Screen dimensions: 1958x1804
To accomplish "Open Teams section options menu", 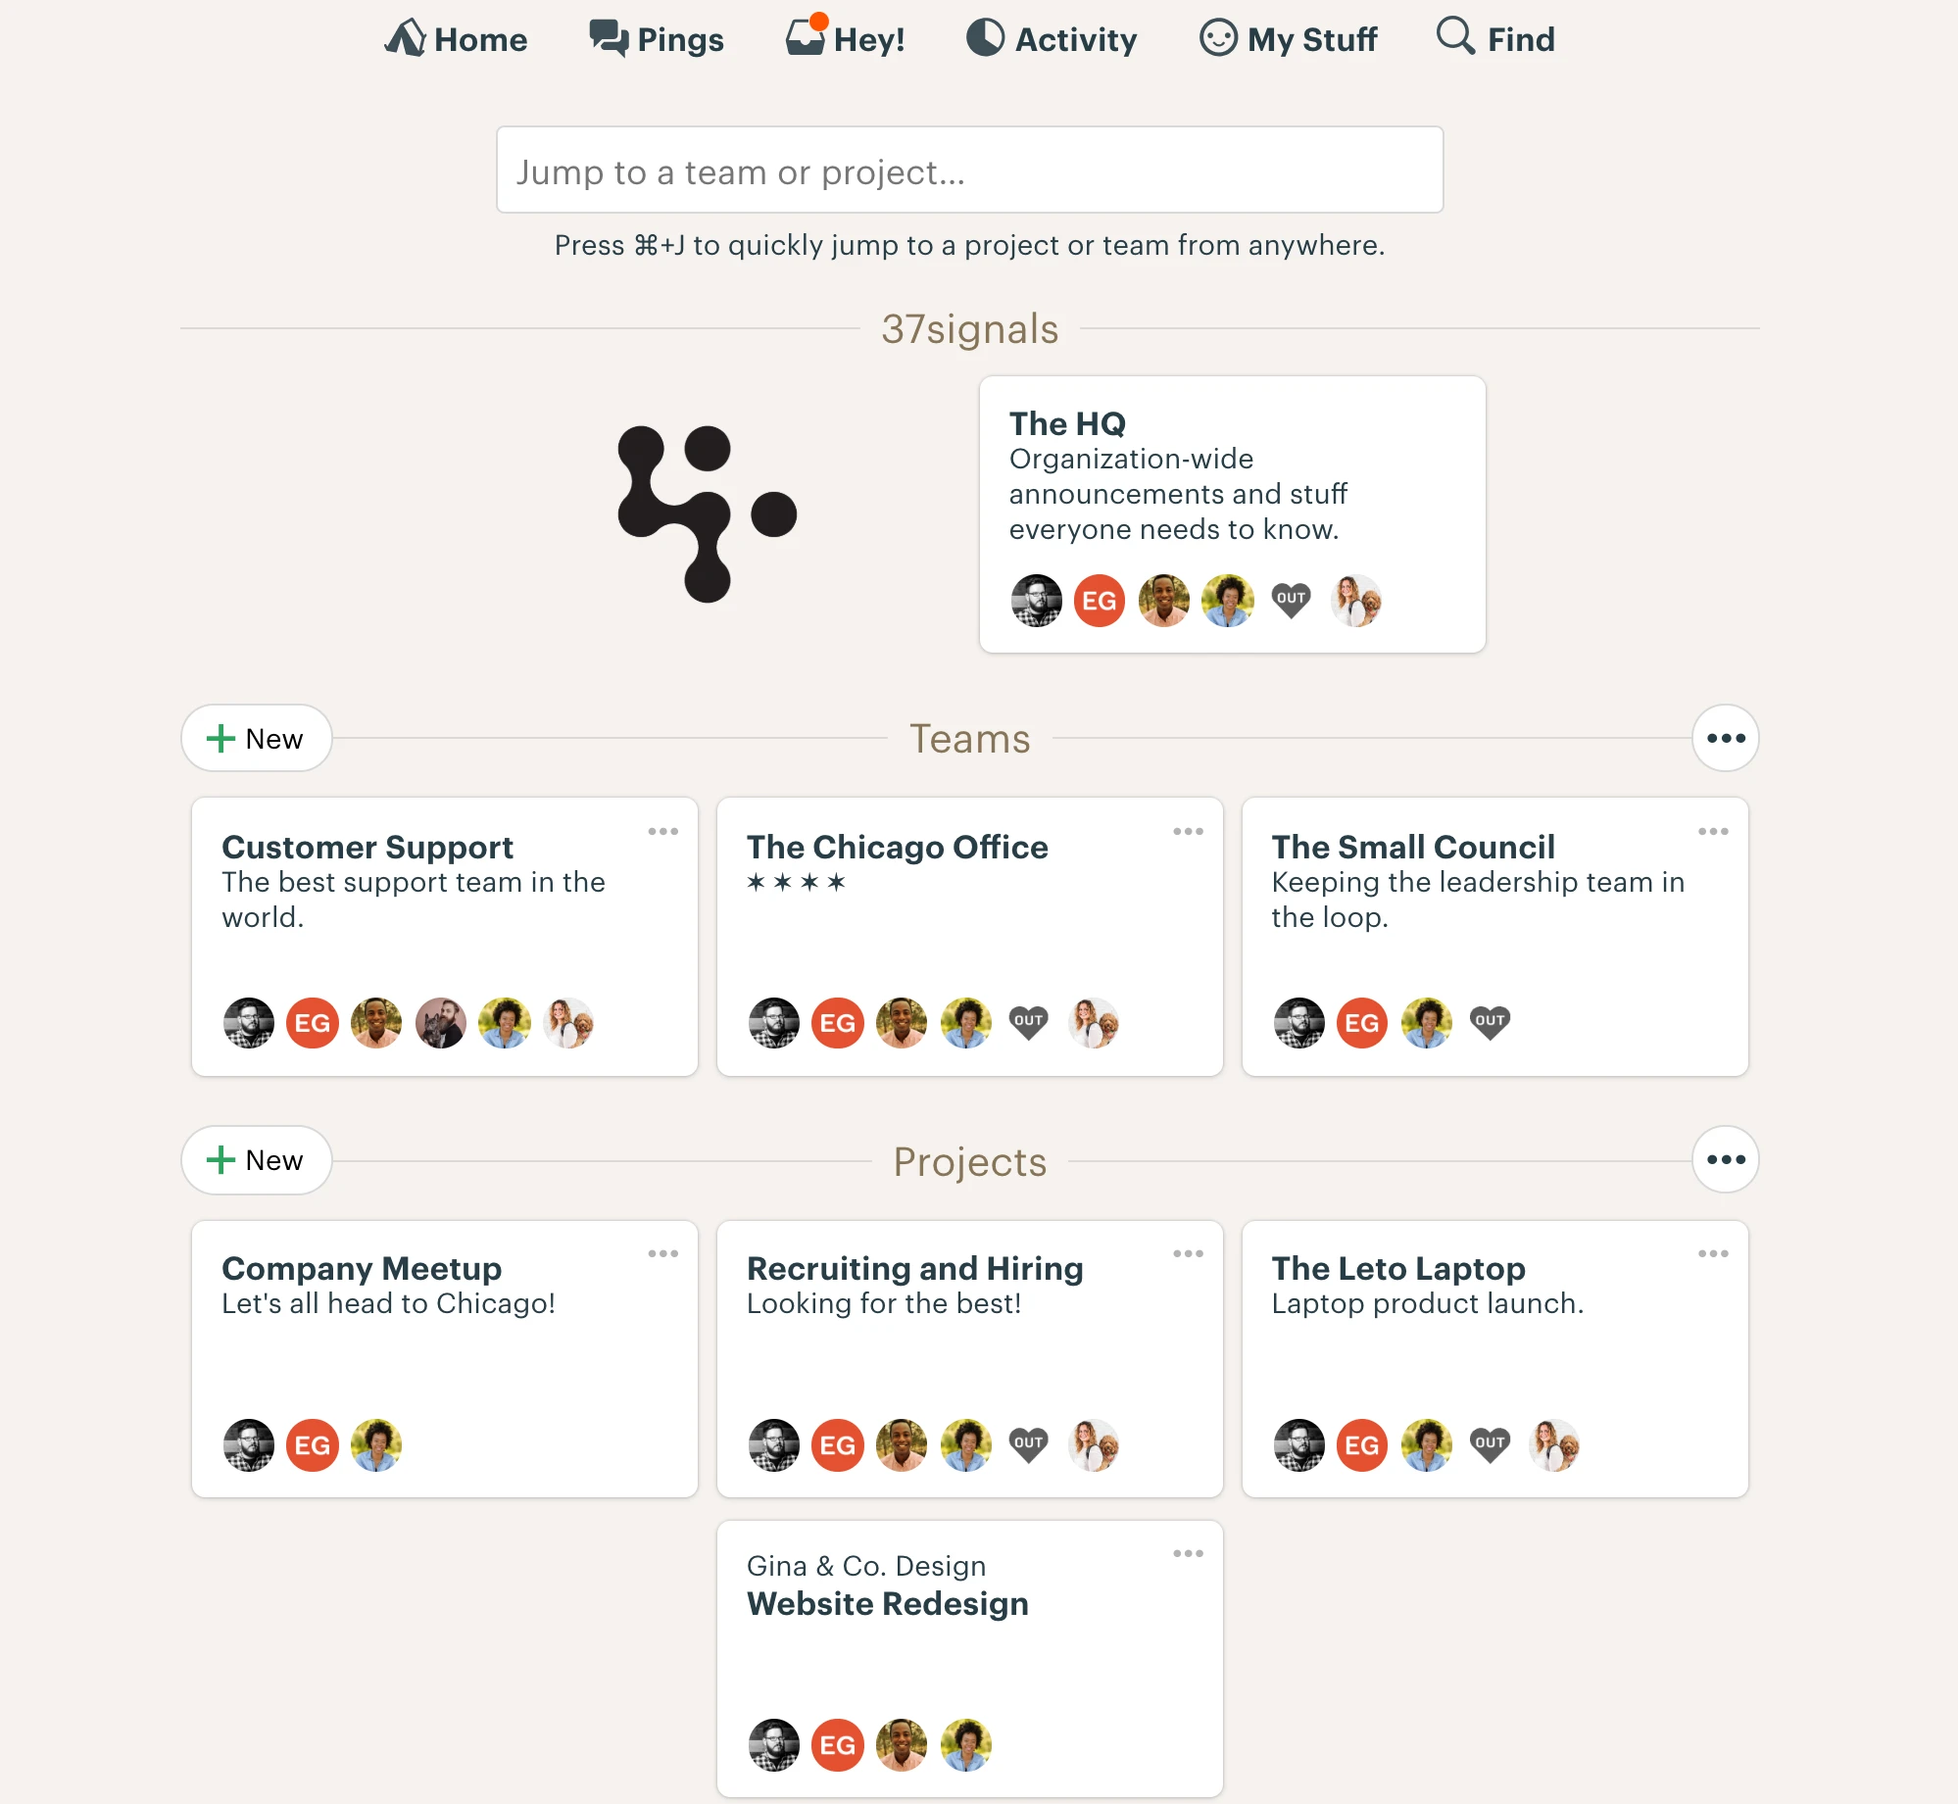I will (1726, 738).
